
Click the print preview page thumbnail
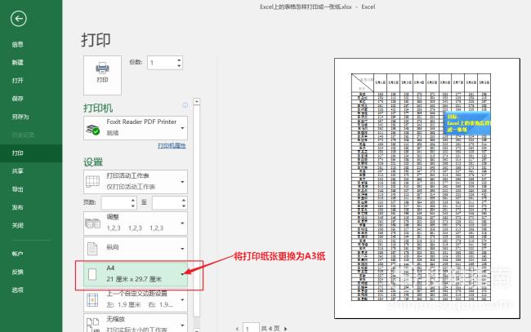pos(427,188)
